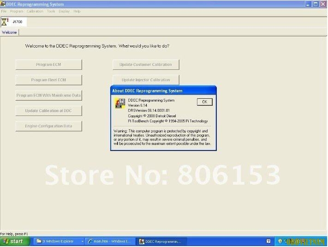
Task: Click the Version 6.14 text
Action: (137, 105)
